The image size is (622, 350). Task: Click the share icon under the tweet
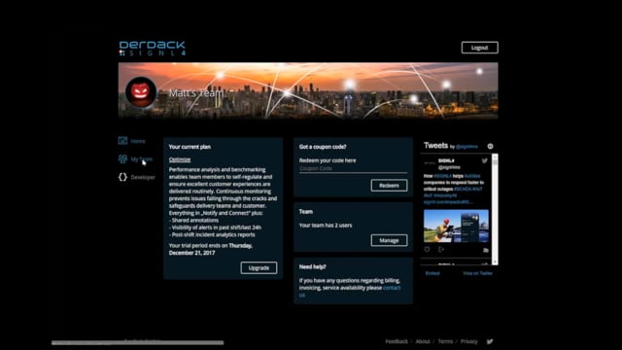coord(440,249)
